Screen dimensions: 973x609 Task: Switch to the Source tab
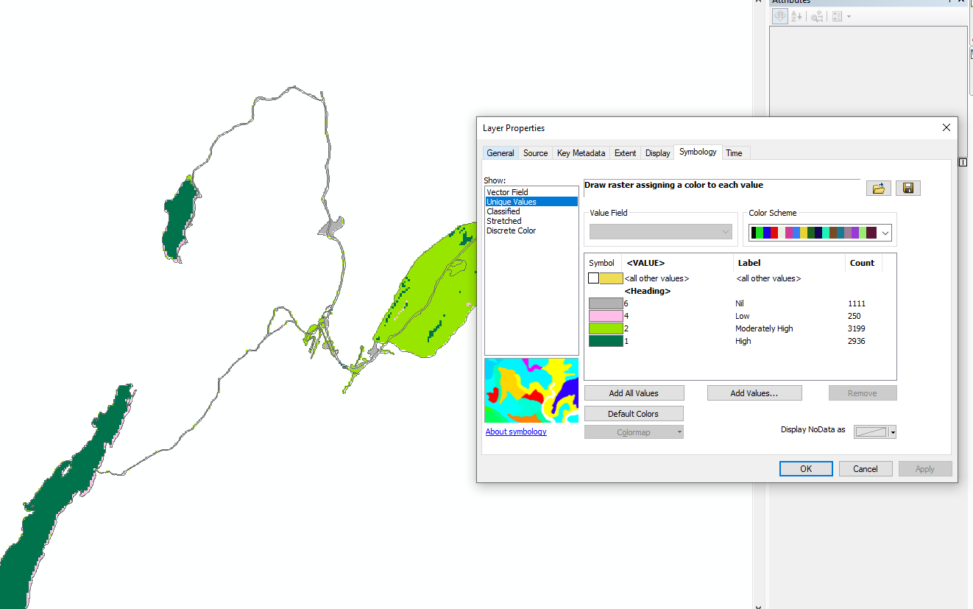[x=535, y=153]
